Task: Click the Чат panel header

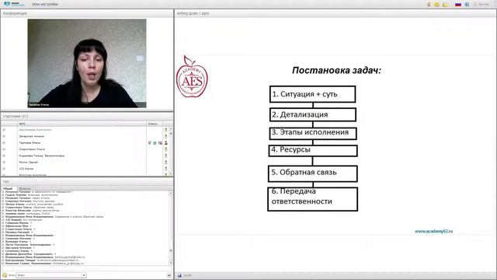Action: [x=87, y=181]
